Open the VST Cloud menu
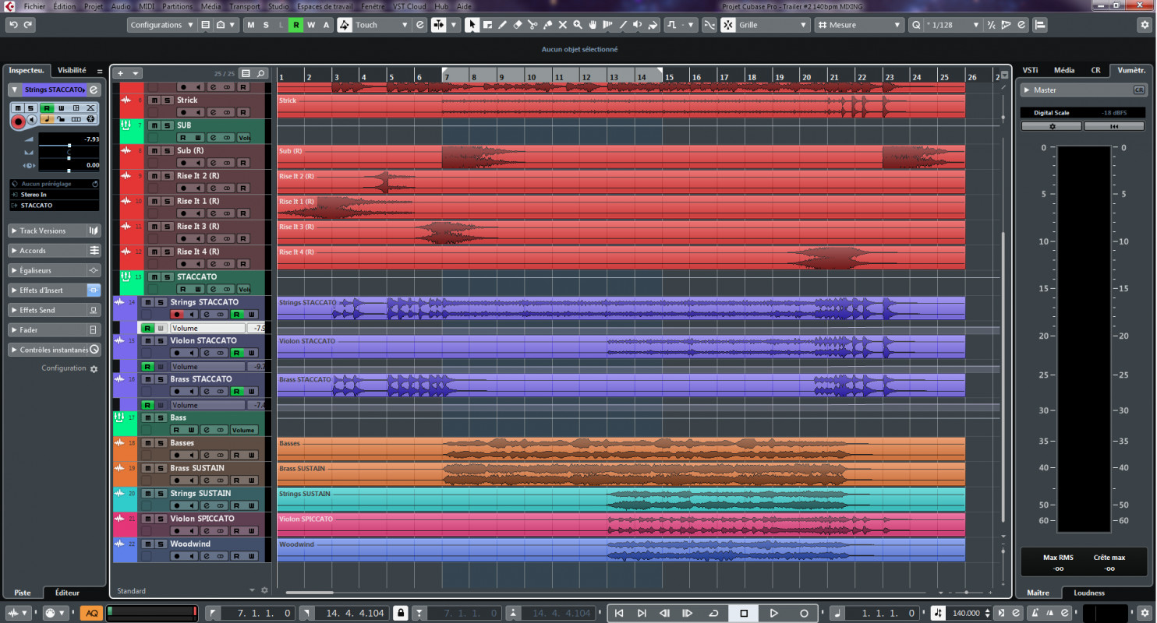The width and height of the screenshot is (1157, 623). pos(410,6)
